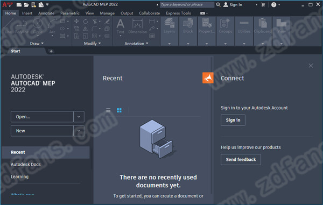Select the Move tool in Modify
The image size is (323, 205).
click(x=76, y=21)
